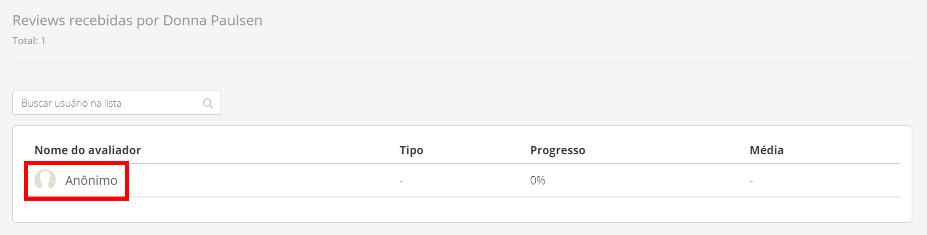Screen dimensions: 927x235
Task: Focus the "Buscar usuário na lista" field
Action: (109, 103)
